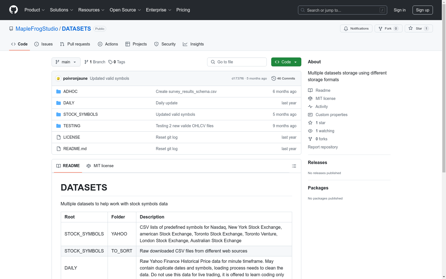
Task: Open the Insights tab
Action: click(193, 44)
